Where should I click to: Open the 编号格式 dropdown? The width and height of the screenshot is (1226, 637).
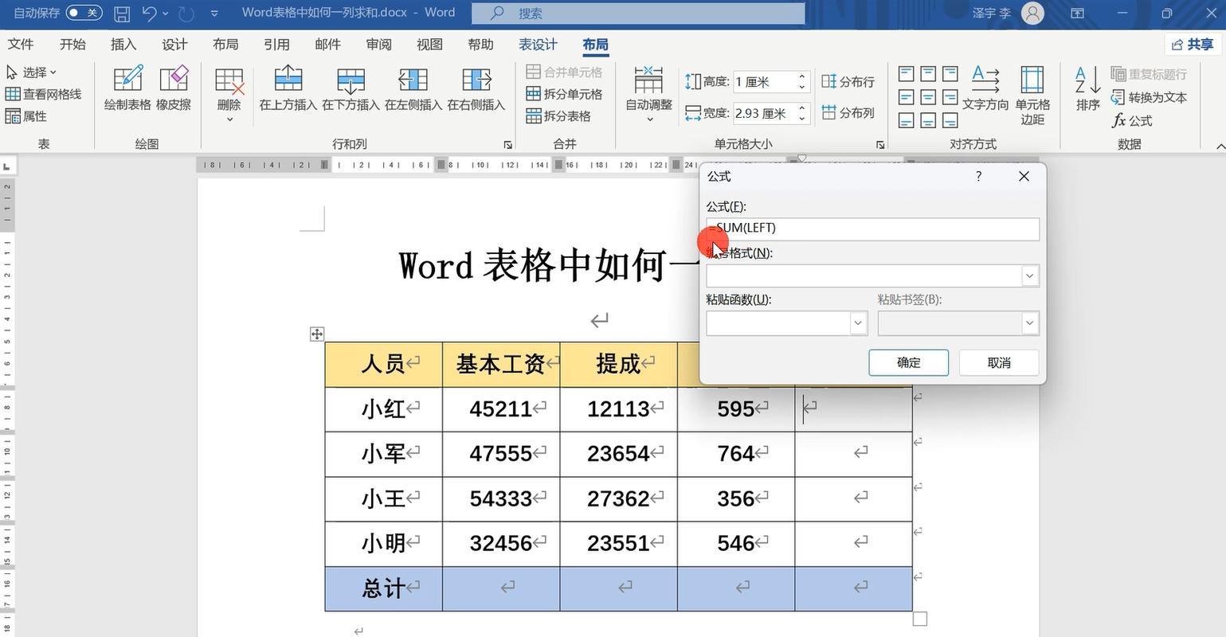pos(1030,276)
